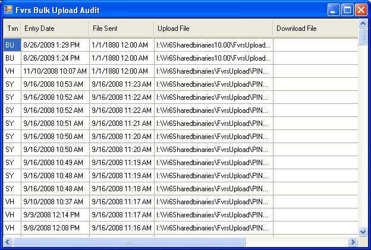Sort by the Entry Date column header
This screenshot has width=371, height=250.
click(x=55, y=29)
